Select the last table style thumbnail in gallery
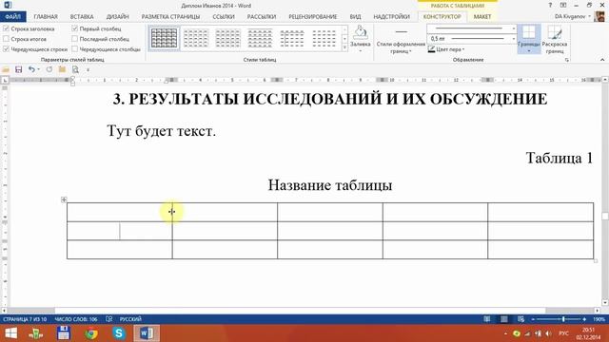Image resolution: width=609 pixels, height=342 pixels. pyautogui.click(x=324, y=38)
